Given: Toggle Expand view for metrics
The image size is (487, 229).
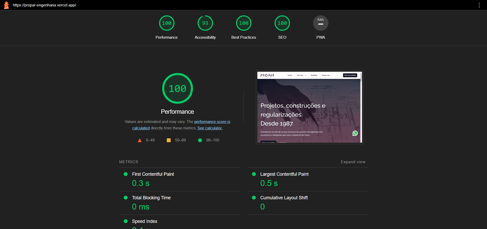Looking at the screenshot, I should (353, 162).
